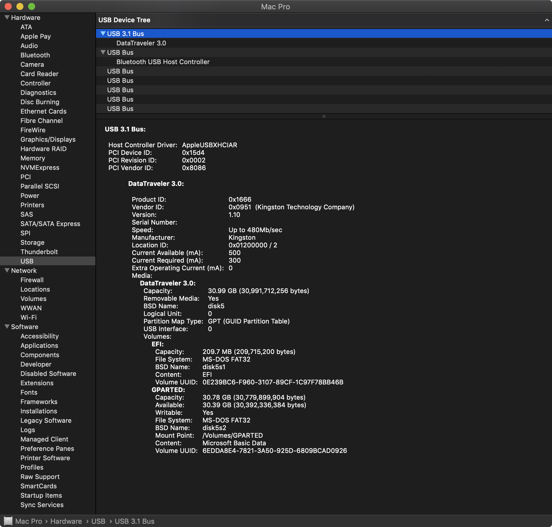Screen dimensions: 552x527
Task: Open SmartCards section
Action: click(39, 486)
